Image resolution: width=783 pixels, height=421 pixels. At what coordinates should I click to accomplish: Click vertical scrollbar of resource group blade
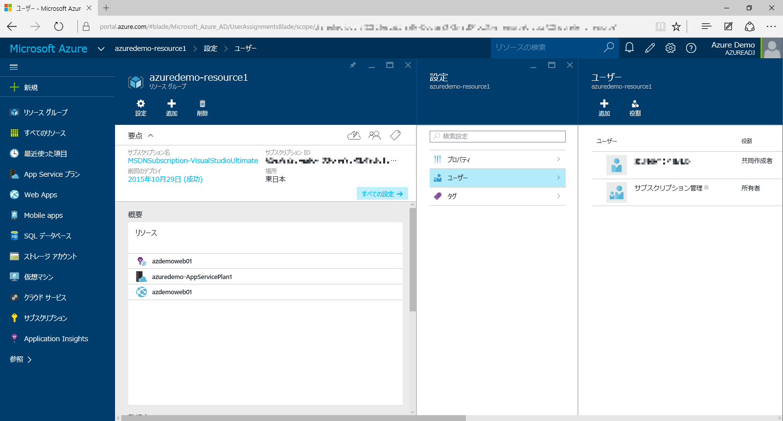413,259
